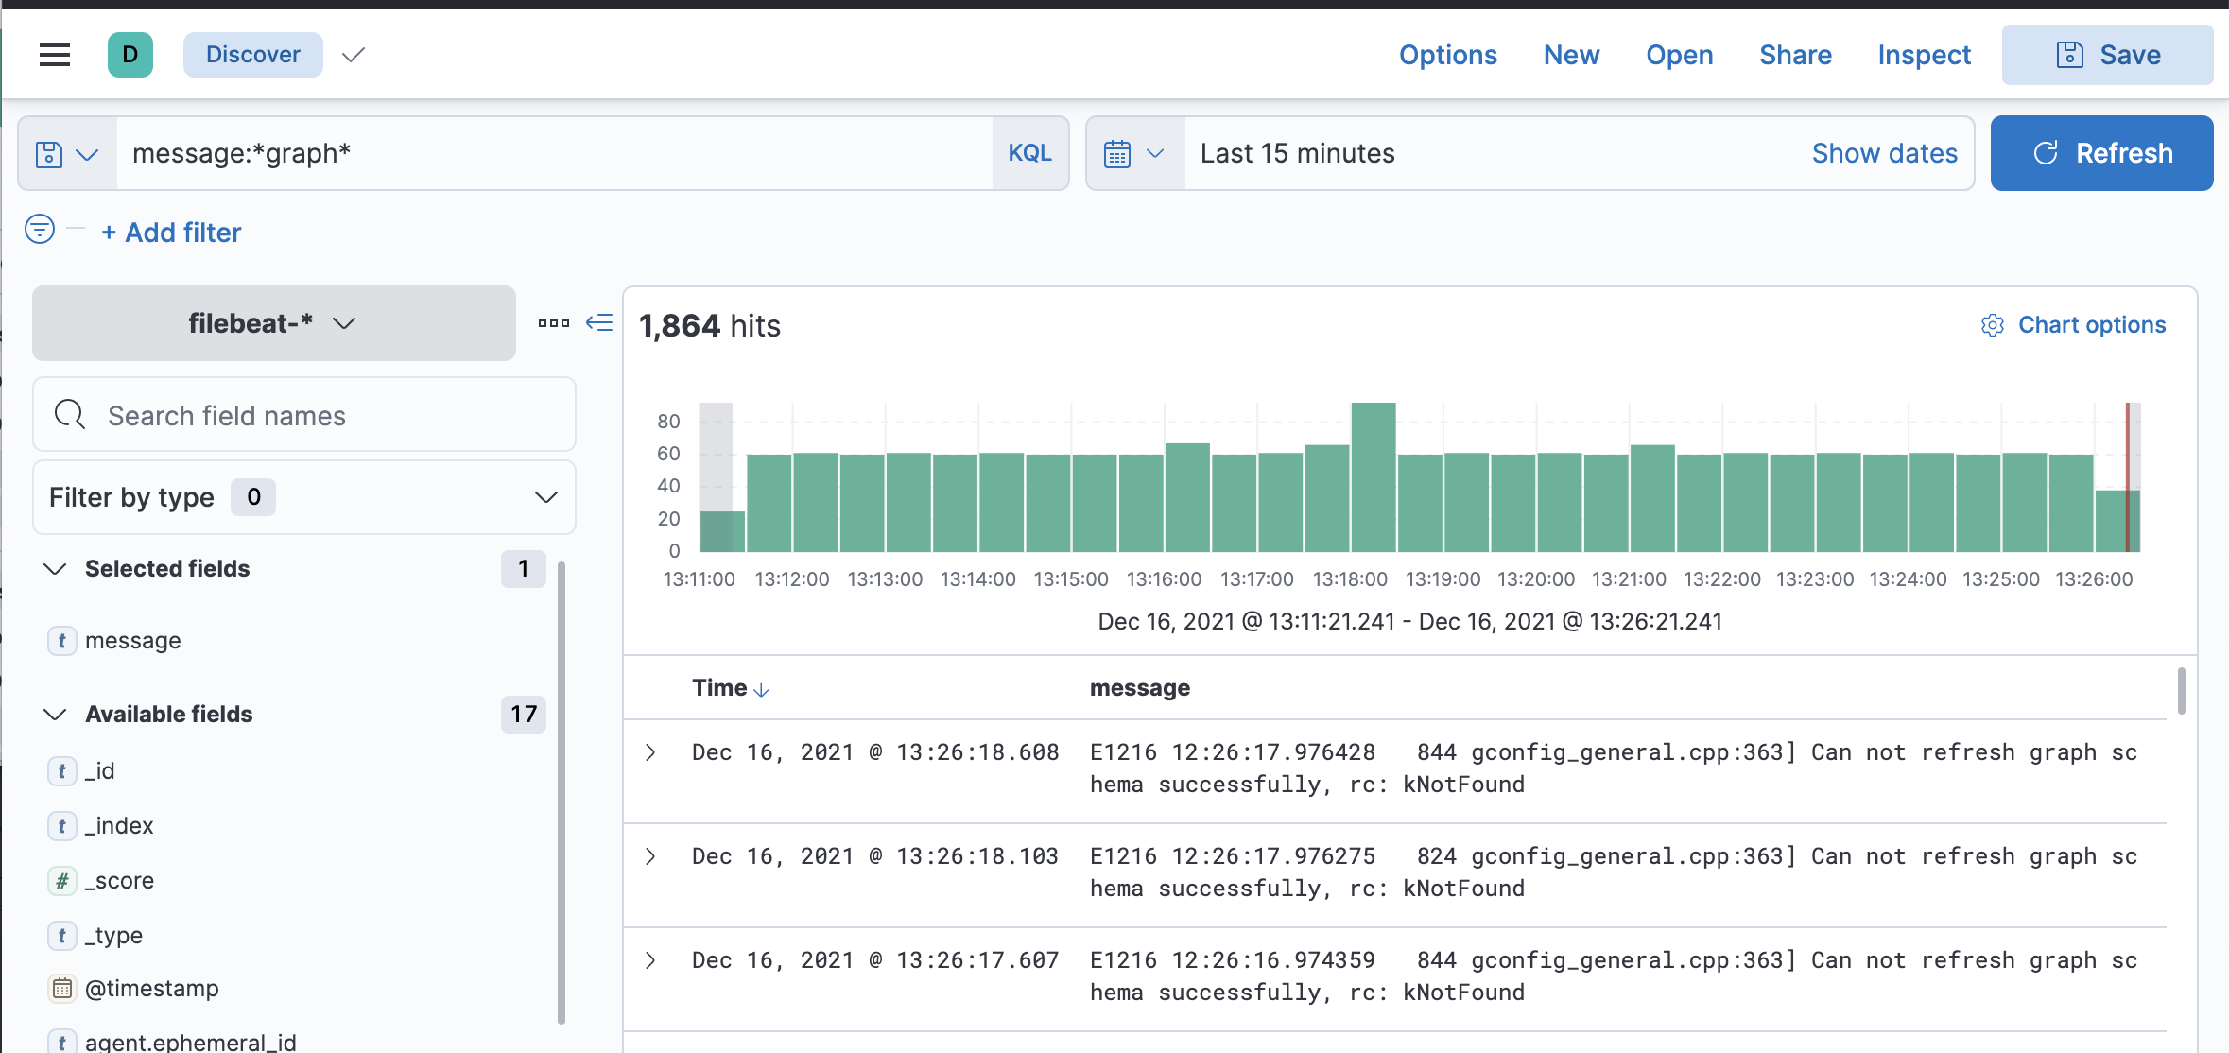Expand the 13:26:18.608 log row
Image resolution: width=2229 pixels, height=1053 pixels.
point(650,752)
